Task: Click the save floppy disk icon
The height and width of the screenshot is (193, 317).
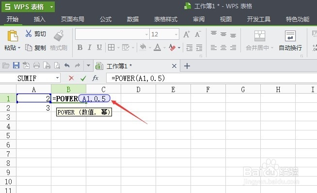Action: click(16, 65)
